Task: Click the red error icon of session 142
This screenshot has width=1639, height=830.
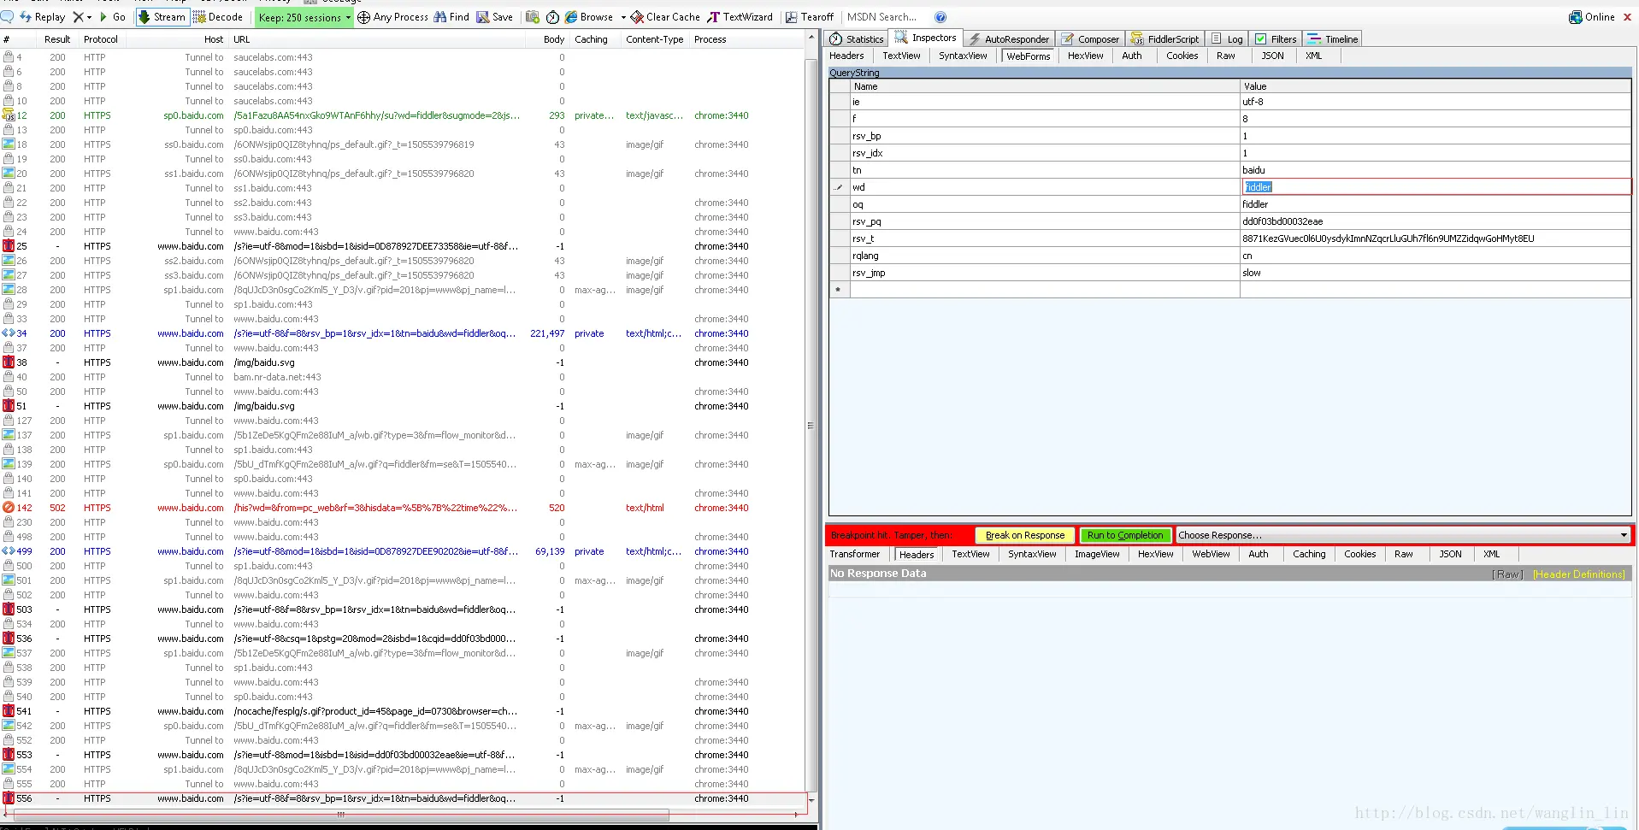Action: [9, 508]
